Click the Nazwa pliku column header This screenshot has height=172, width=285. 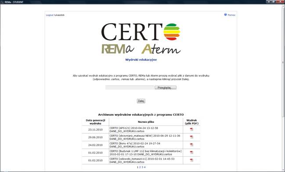click(x=146, y=122)
